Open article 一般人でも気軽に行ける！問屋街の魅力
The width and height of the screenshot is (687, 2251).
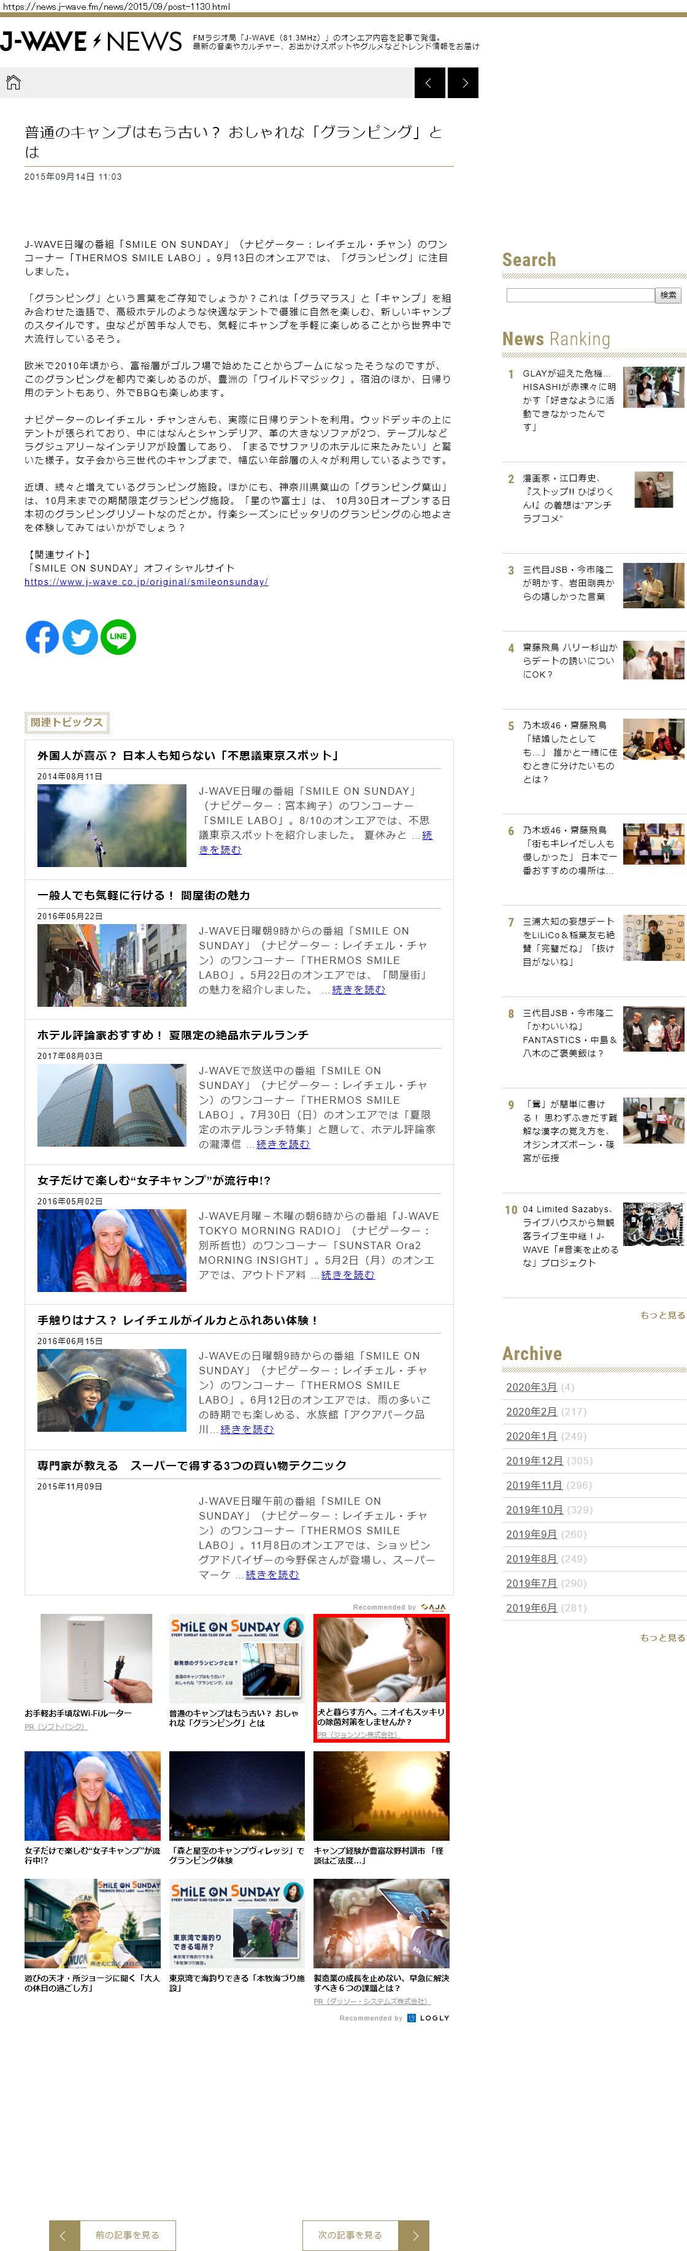pyautogui.click(x=144, y=896)
